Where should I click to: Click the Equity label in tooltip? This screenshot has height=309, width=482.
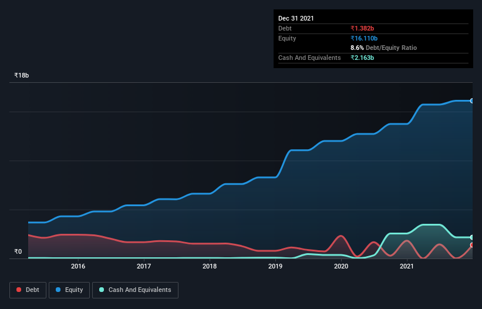(287, 38)
